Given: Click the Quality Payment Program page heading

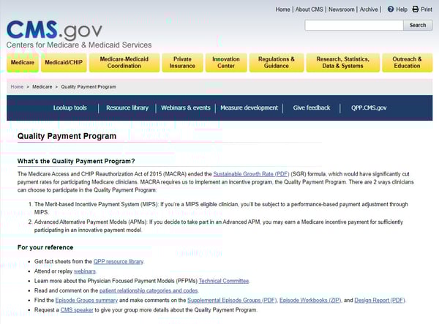Looking at the screenshot, I should coord(67,136).
